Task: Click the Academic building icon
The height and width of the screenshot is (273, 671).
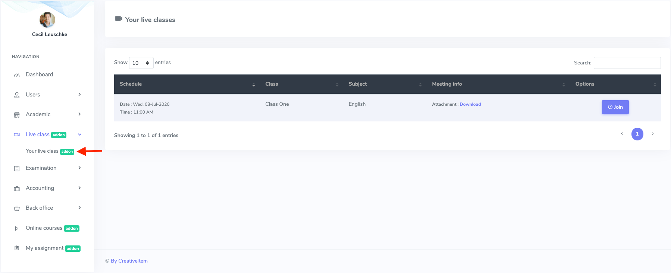Action: [x=17, y=115]
